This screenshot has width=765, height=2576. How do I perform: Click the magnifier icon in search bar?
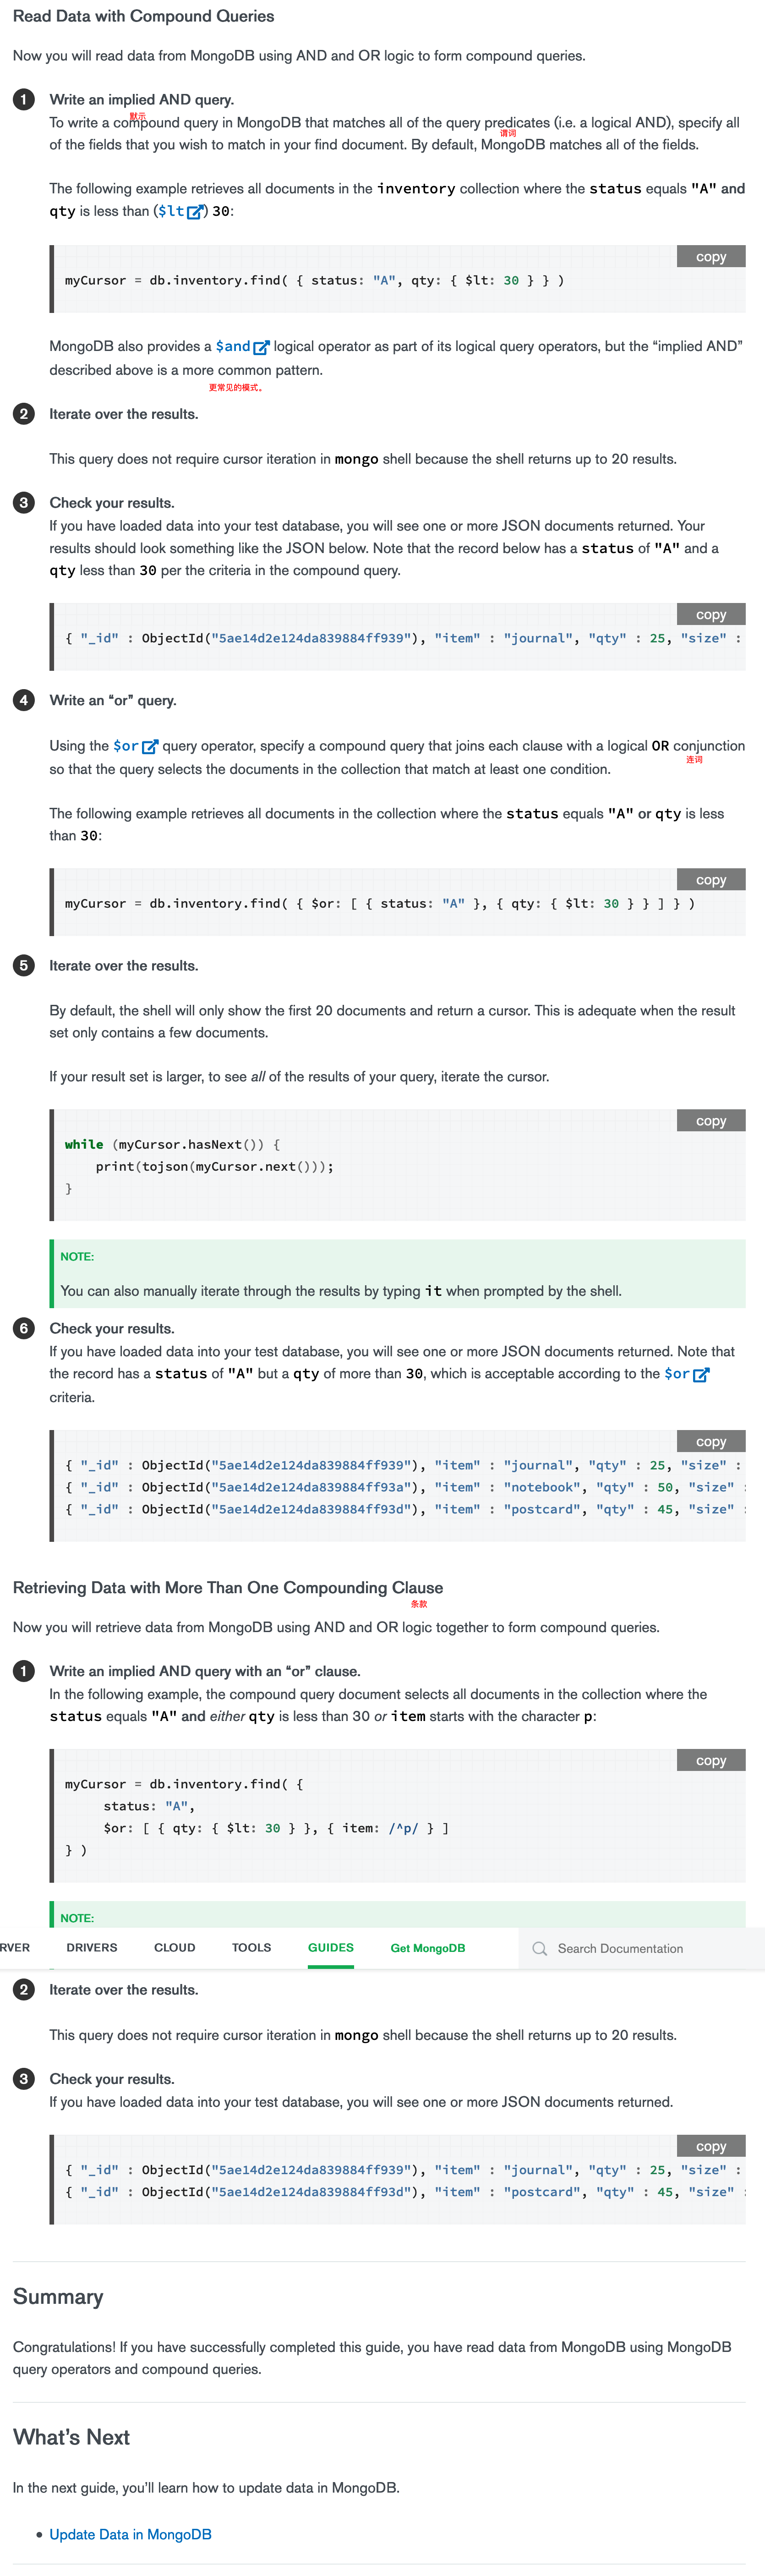[540, 1948]
